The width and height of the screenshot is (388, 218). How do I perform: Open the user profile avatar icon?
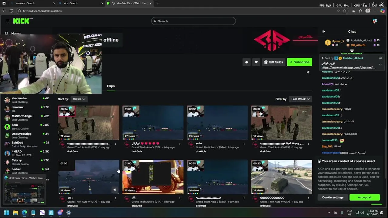(375, 21)
